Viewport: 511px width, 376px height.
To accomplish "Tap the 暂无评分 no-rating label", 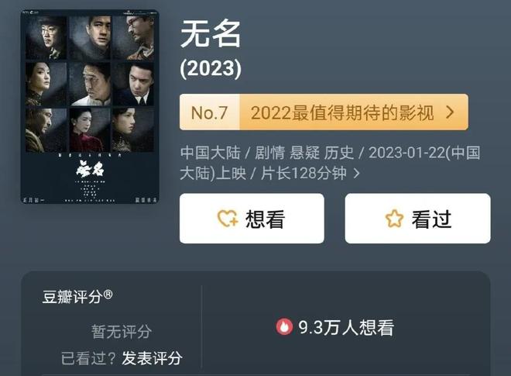I will click(122, 332).
